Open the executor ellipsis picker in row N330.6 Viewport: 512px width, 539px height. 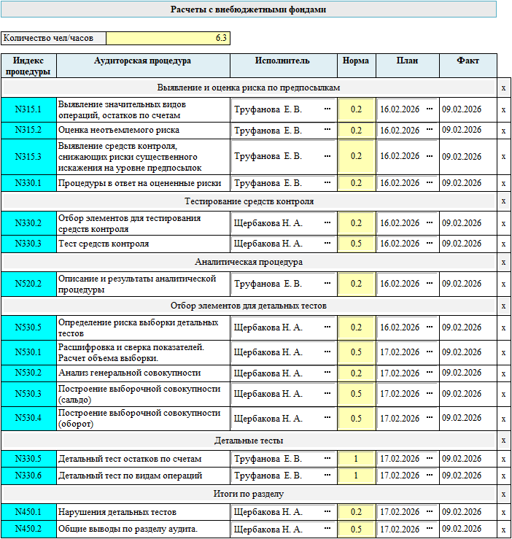tap(327, 476)
